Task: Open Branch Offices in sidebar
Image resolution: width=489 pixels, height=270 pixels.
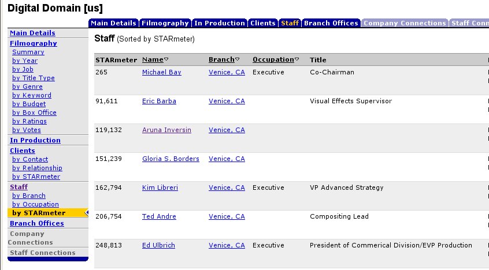Action: point(36,223)
